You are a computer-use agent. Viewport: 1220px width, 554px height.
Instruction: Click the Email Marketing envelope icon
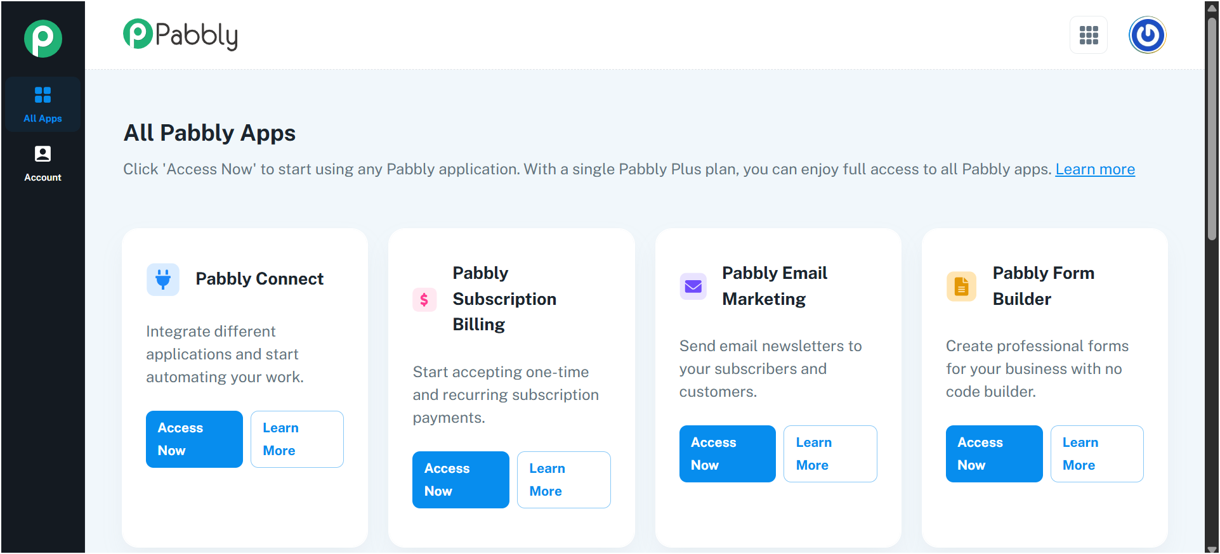(693, 287)
